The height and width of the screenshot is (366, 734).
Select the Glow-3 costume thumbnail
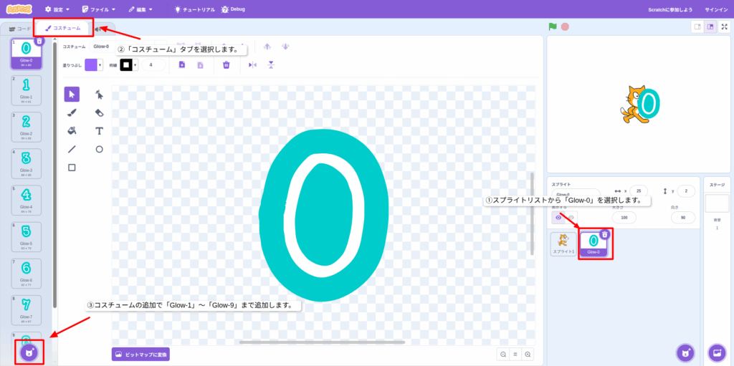click(26, 163)
